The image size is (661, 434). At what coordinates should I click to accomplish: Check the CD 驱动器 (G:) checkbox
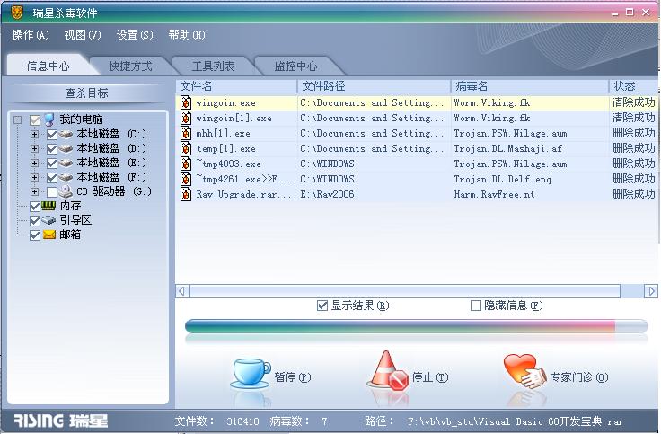52,192
